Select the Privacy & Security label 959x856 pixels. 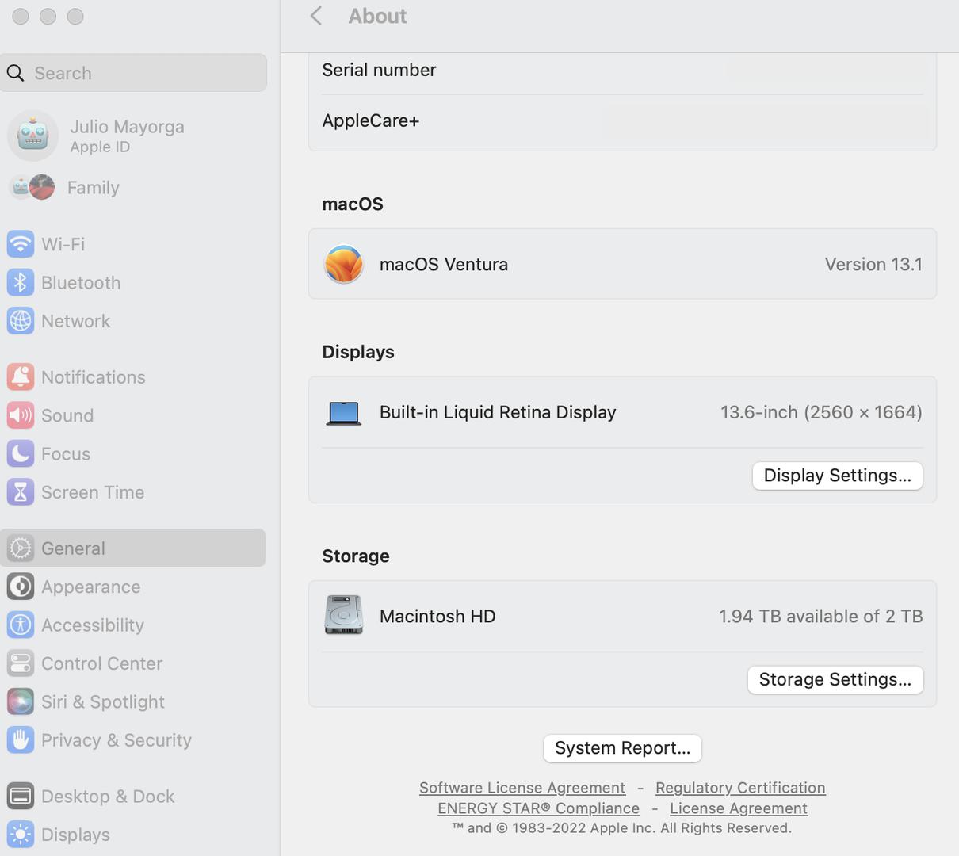(x=117, y=740)
